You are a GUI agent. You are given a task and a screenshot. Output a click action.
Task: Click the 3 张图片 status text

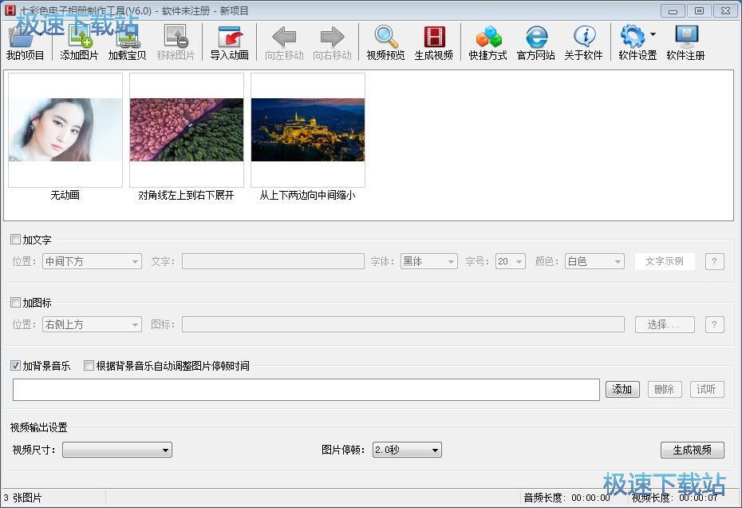[x=22, y=498]
